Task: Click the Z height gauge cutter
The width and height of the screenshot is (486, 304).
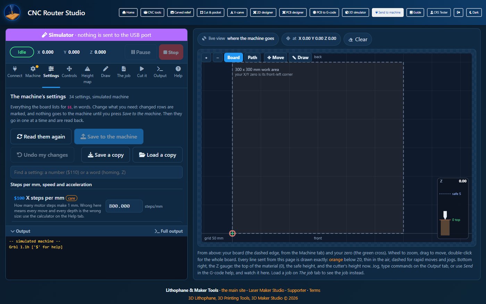Action: pyautogui.click(x=445, y=215)
